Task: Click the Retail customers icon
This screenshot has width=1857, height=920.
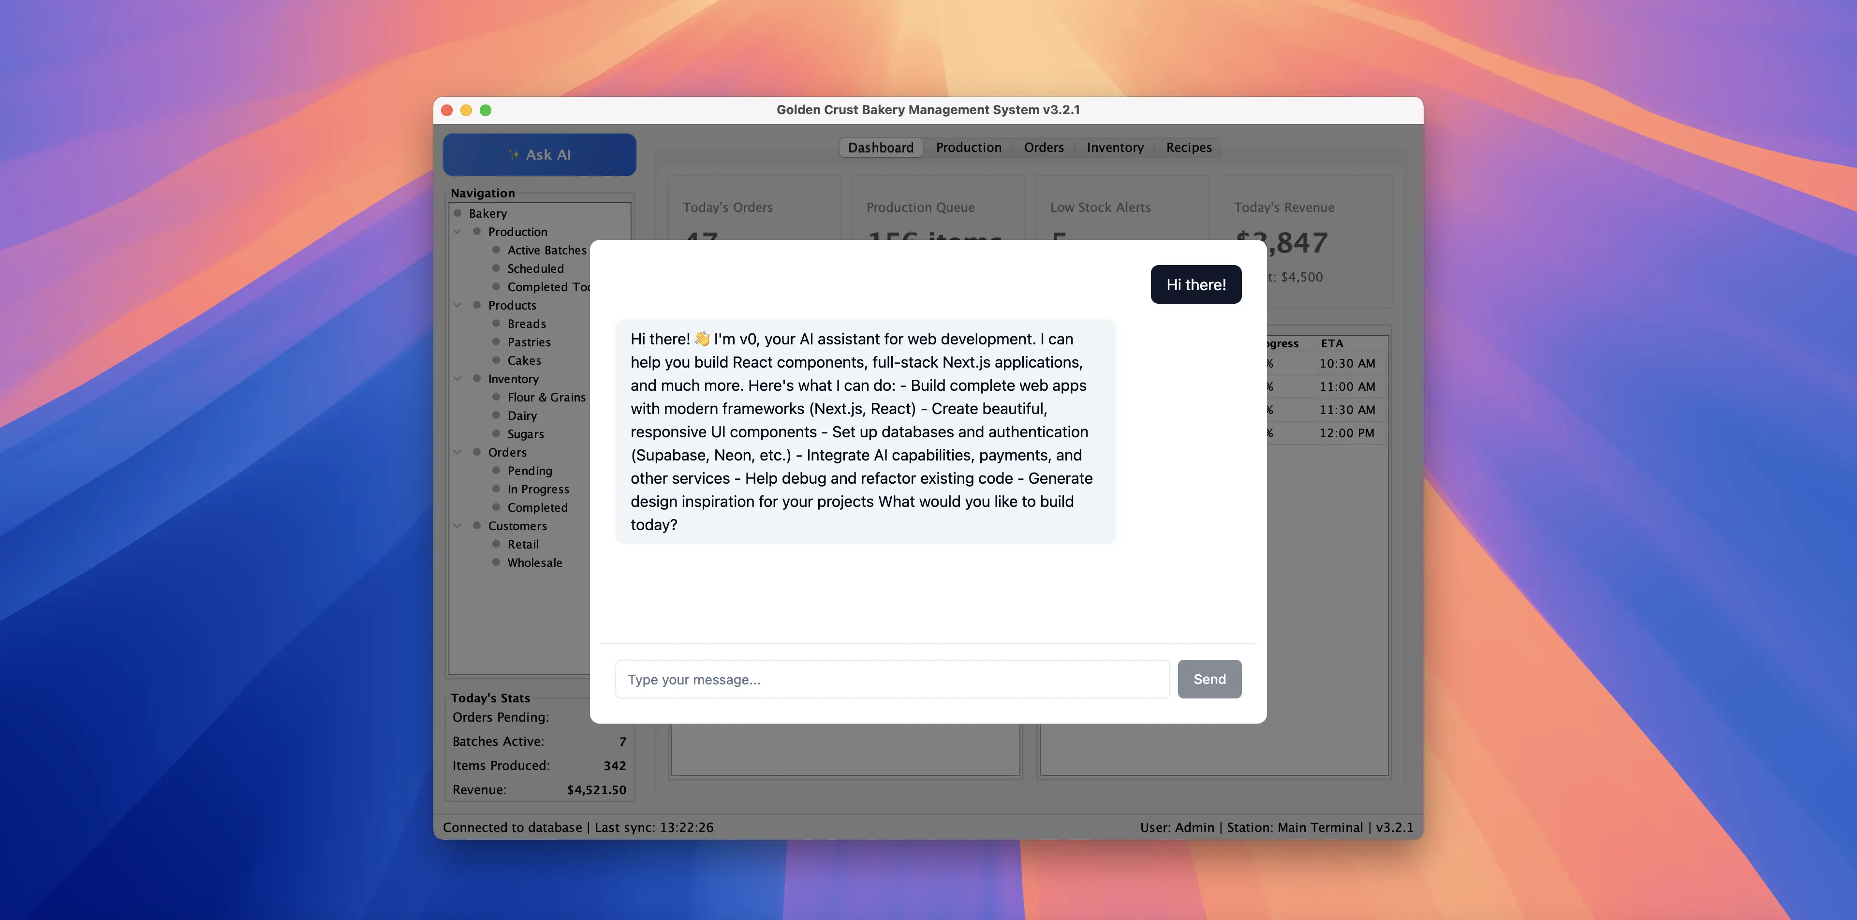Action: 496,544
